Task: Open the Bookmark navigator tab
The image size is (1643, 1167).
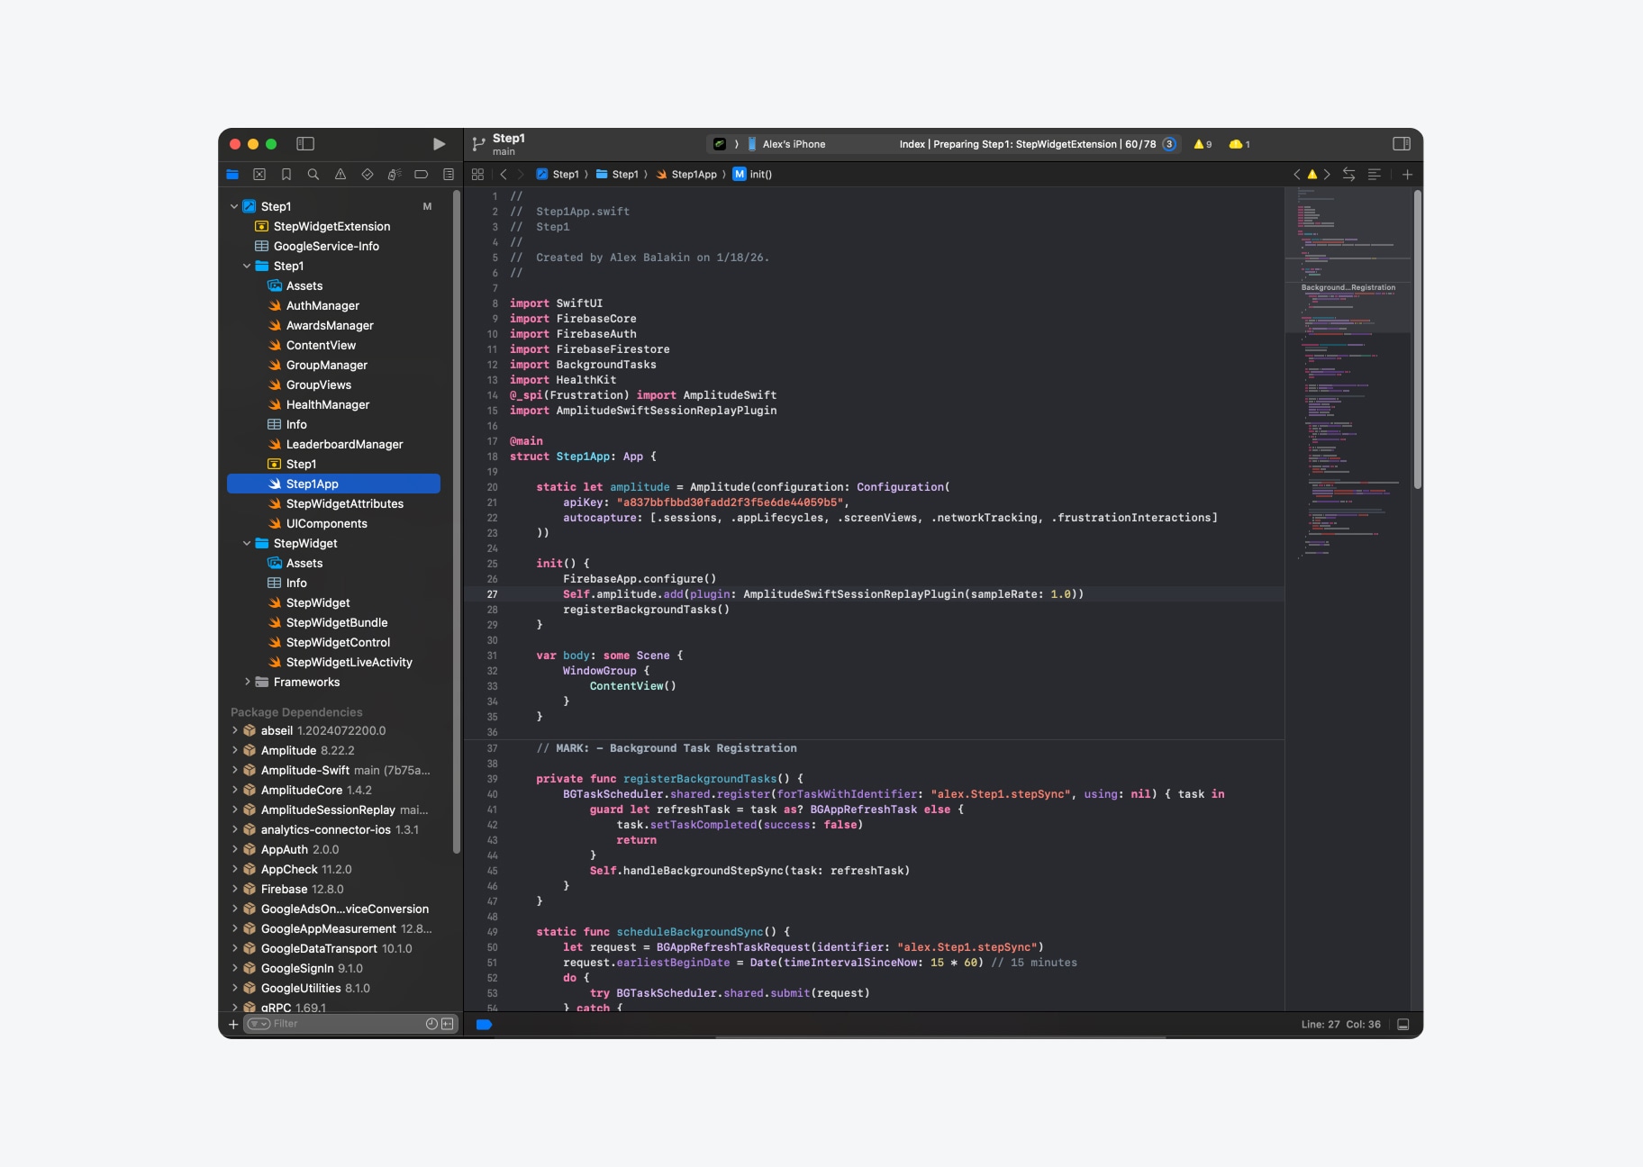Action: [286, 175]
